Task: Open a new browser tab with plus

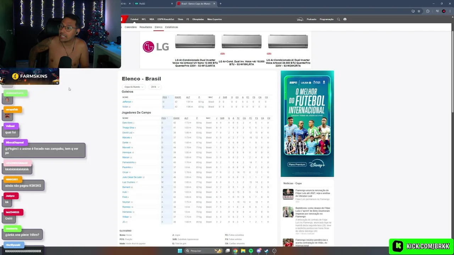Action: [221, 4]
